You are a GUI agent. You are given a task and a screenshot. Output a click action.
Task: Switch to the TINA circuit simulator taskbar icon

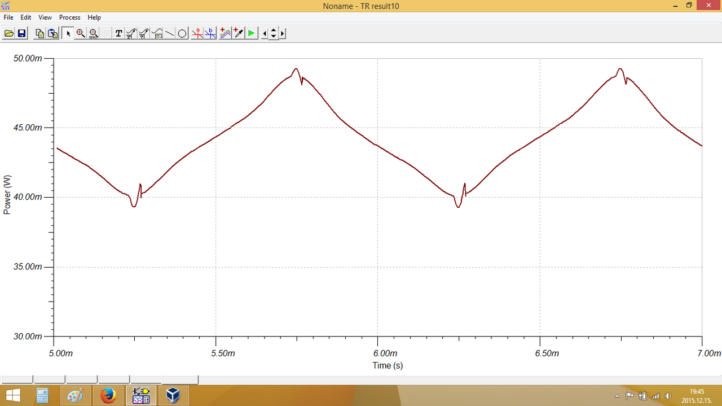(140, 395)
